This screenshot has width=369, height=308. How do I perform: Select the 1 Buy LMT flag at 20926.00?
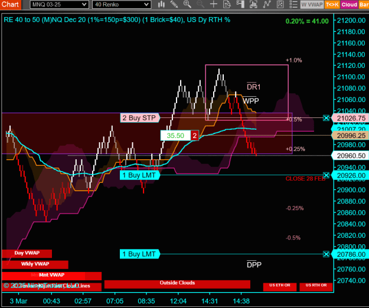[x=140, y=175]
